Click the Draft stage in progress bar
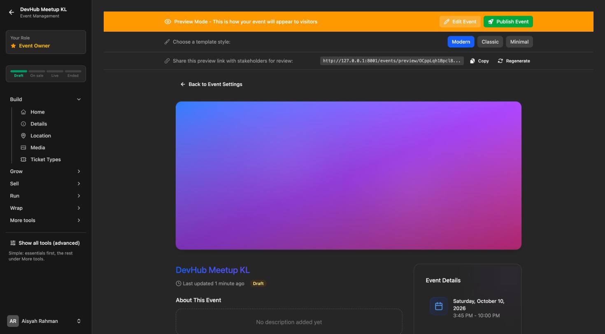 19,74
